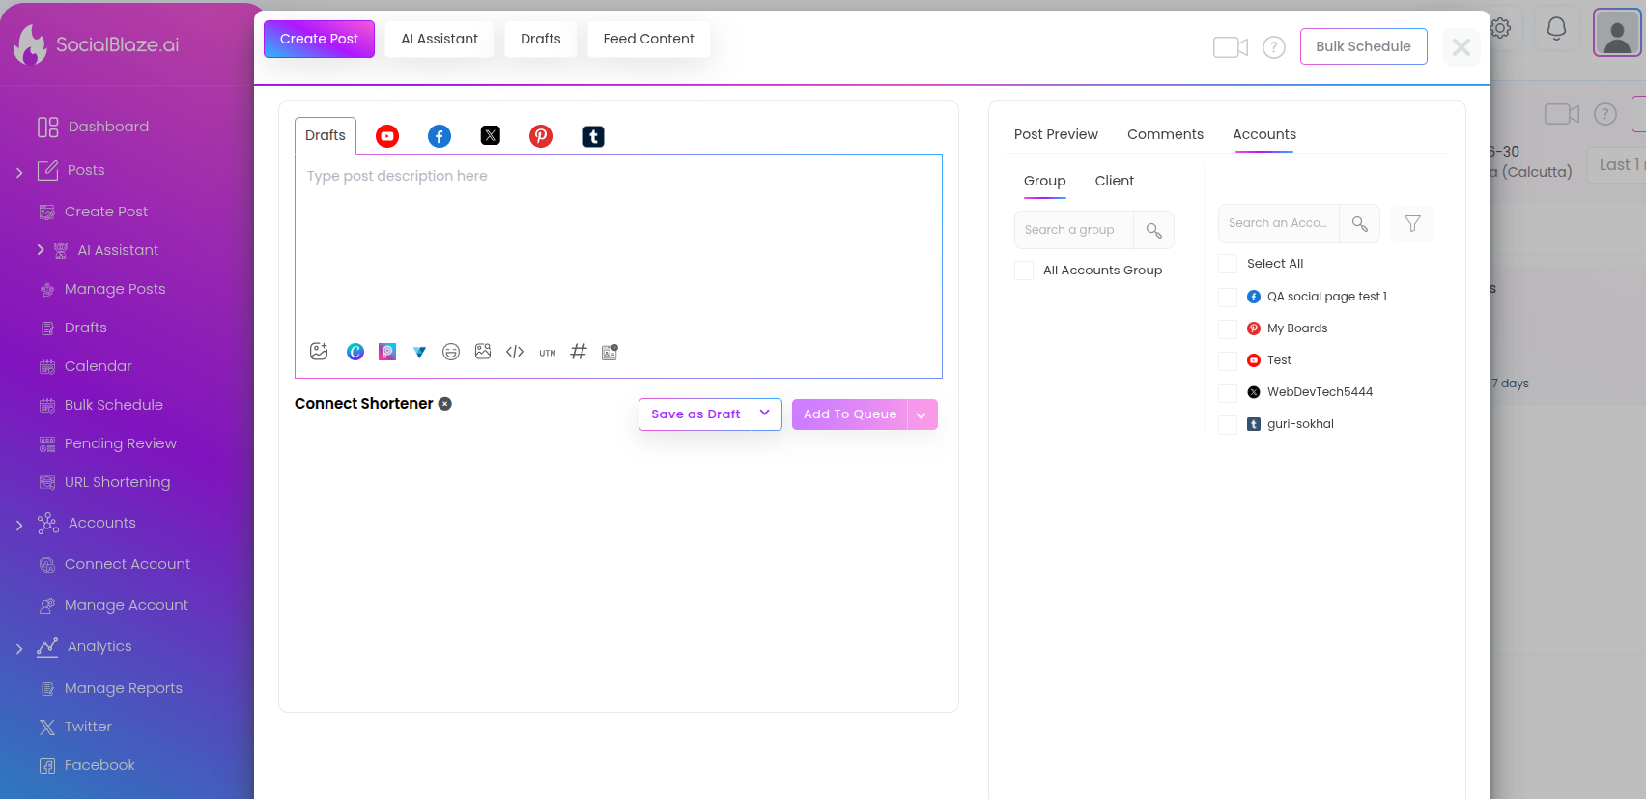Switch to the Post Preview tab
Image resolution: width=1646 pixels, height=799 pixels.
(1056, 134)
